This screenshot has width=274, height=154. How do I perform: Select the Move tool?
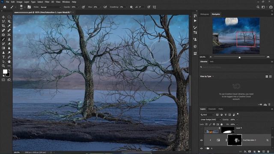3,17
